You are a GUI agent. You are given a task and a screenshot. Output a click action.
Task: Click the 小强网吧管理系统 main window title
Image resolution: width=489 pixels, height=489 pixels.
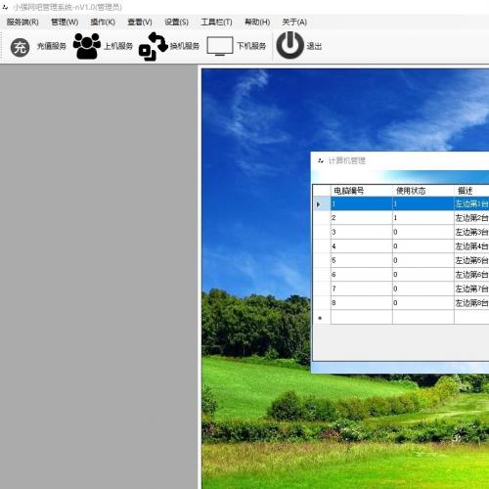tap(67, 7)
